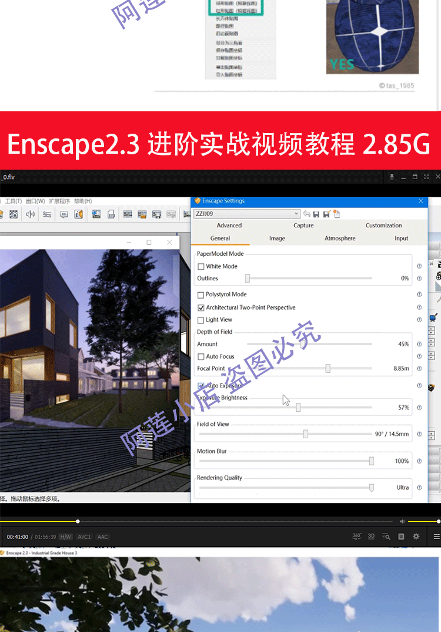
Task: Click the AVC1 codec badge
Action: 84,537
